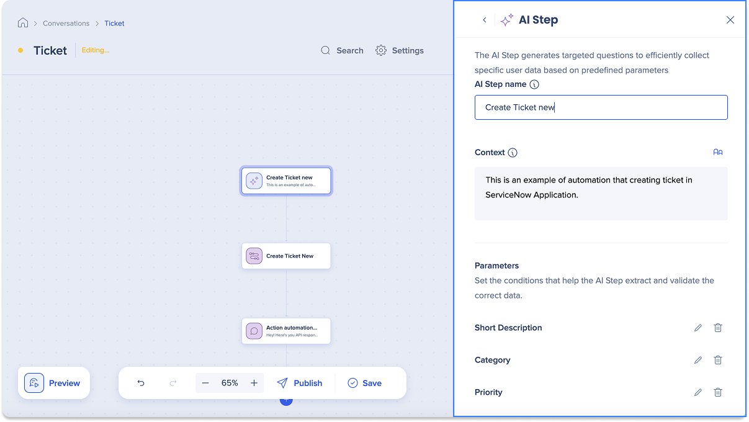
Task: Delete the Priority parameter
Action: click(718, 392)
